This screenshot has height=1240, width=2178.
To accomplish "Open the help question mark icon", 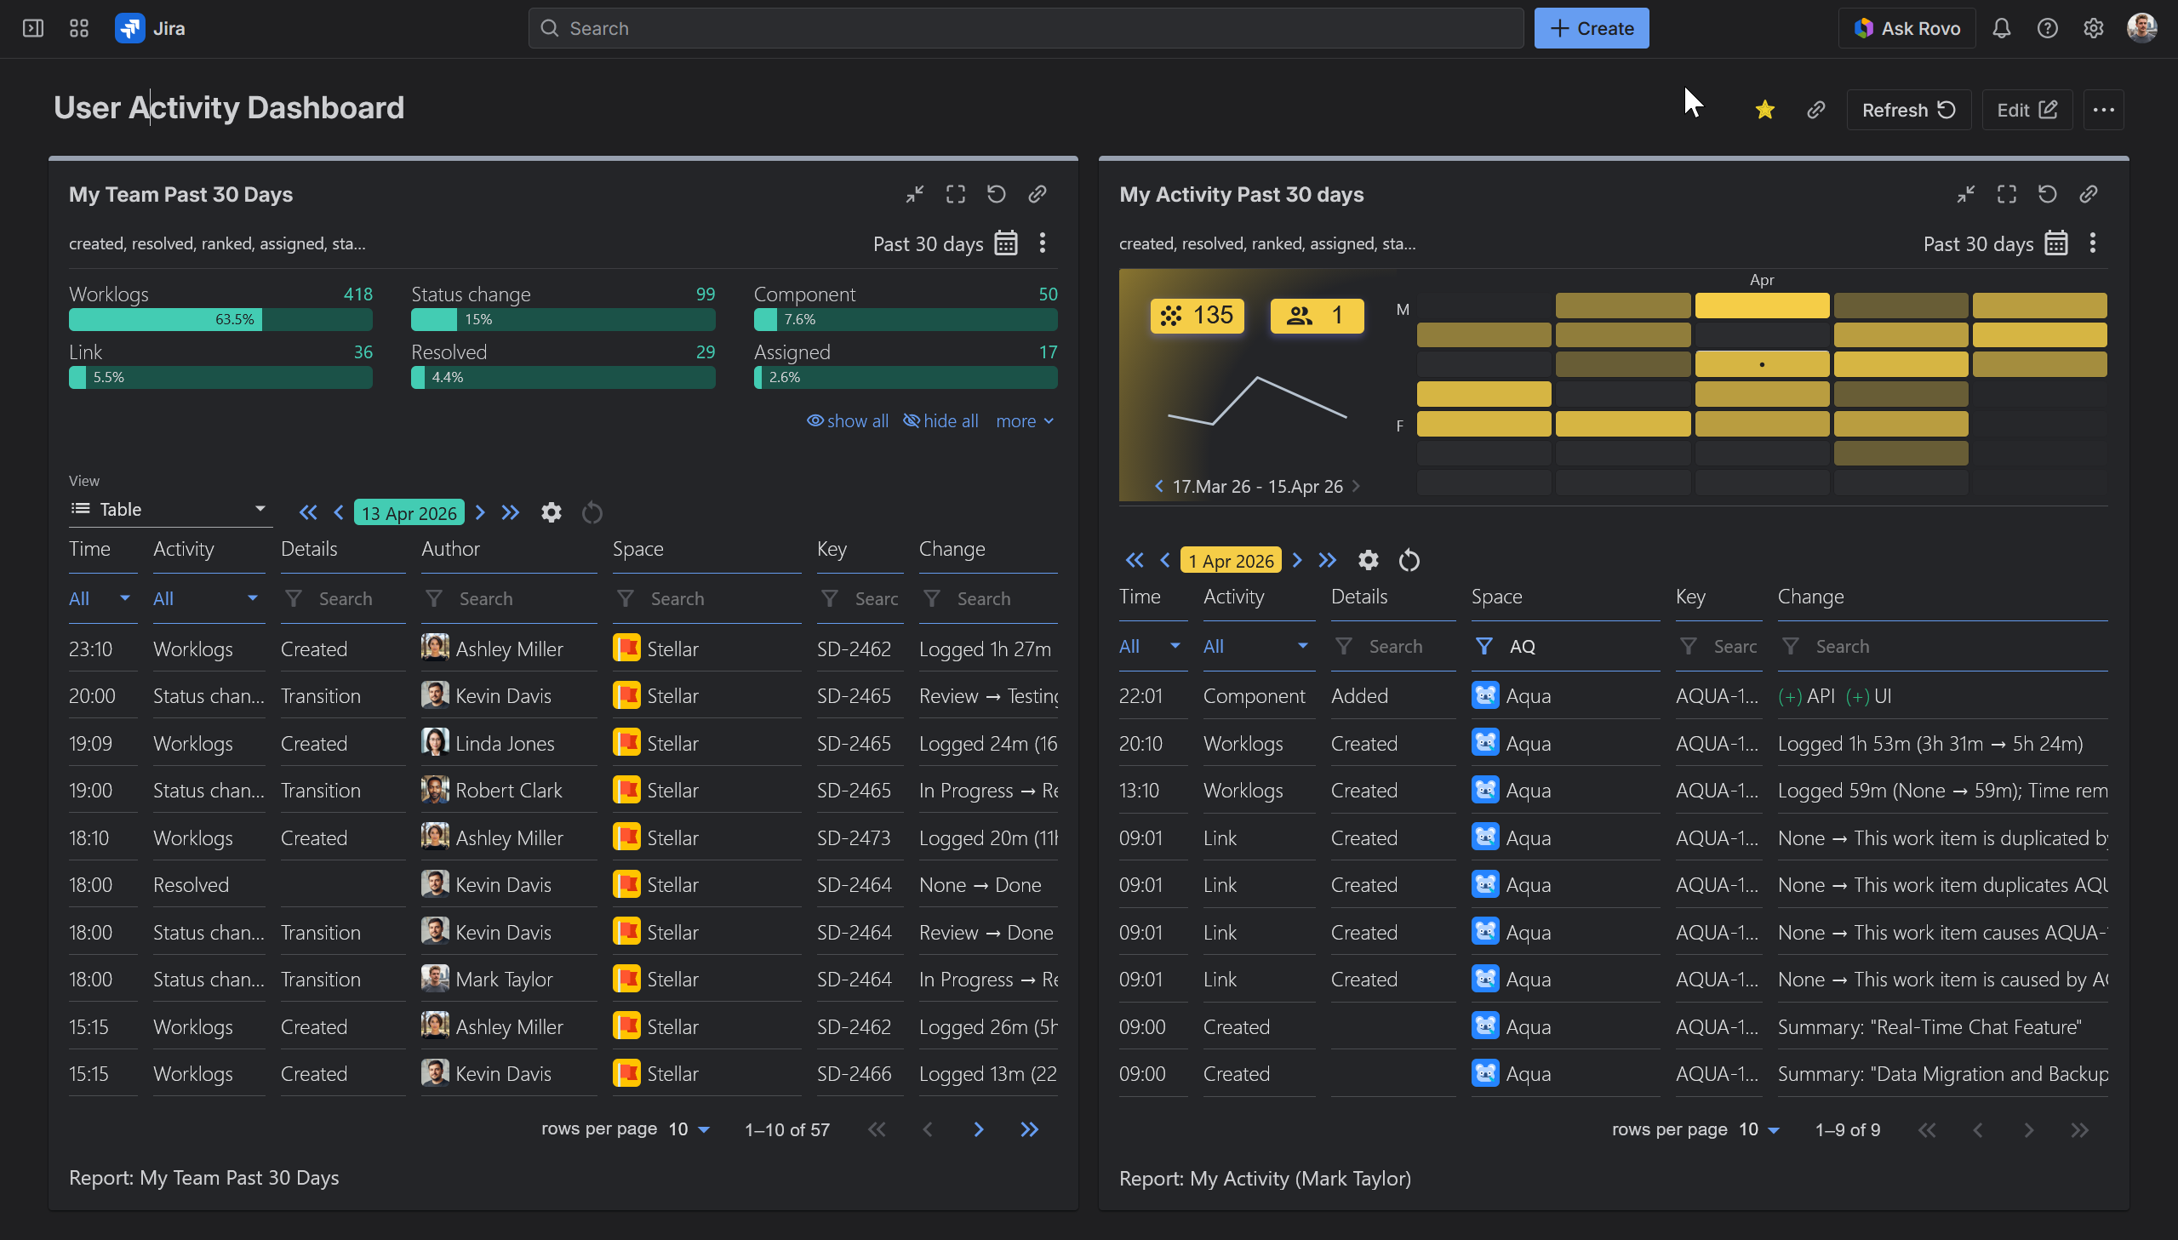I will click(2048, 27).
